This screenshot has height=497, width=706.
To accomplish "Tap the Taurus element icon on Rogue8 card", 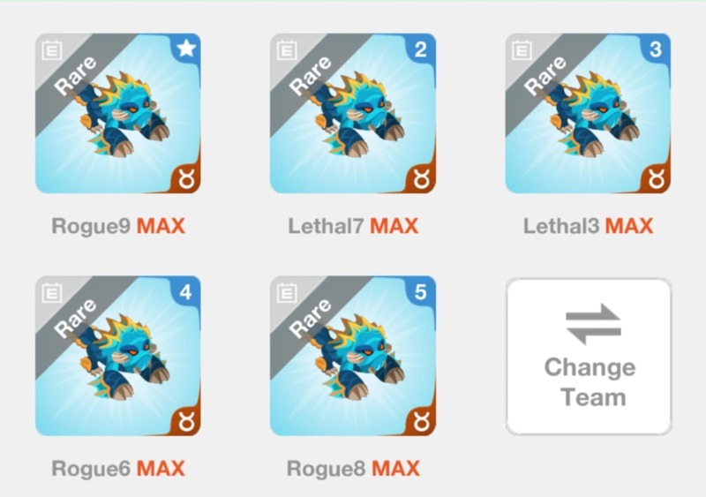I will pyautogui.click(x=421, y=422).
